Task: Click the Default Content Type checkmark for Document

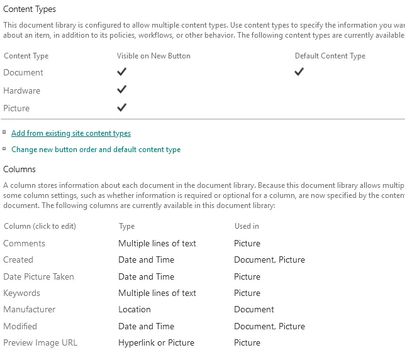Action: (299, 72)
